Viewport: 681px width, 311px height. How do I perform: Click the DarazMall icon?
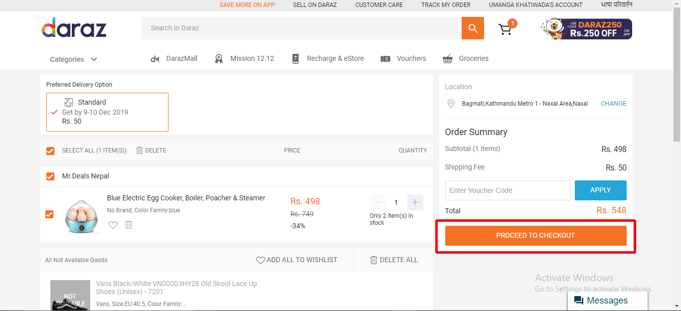point(155,59)
